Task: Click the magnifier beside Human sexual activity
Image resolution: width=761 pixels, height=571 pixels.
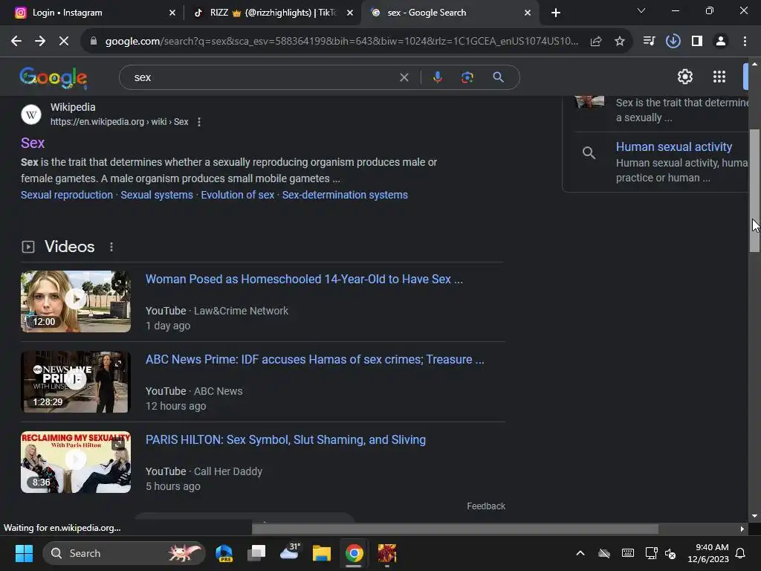Action: (x=589, y=153)
